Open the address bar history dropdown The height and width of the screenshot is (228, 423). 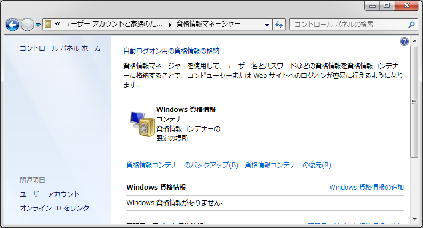pos(267,25)
